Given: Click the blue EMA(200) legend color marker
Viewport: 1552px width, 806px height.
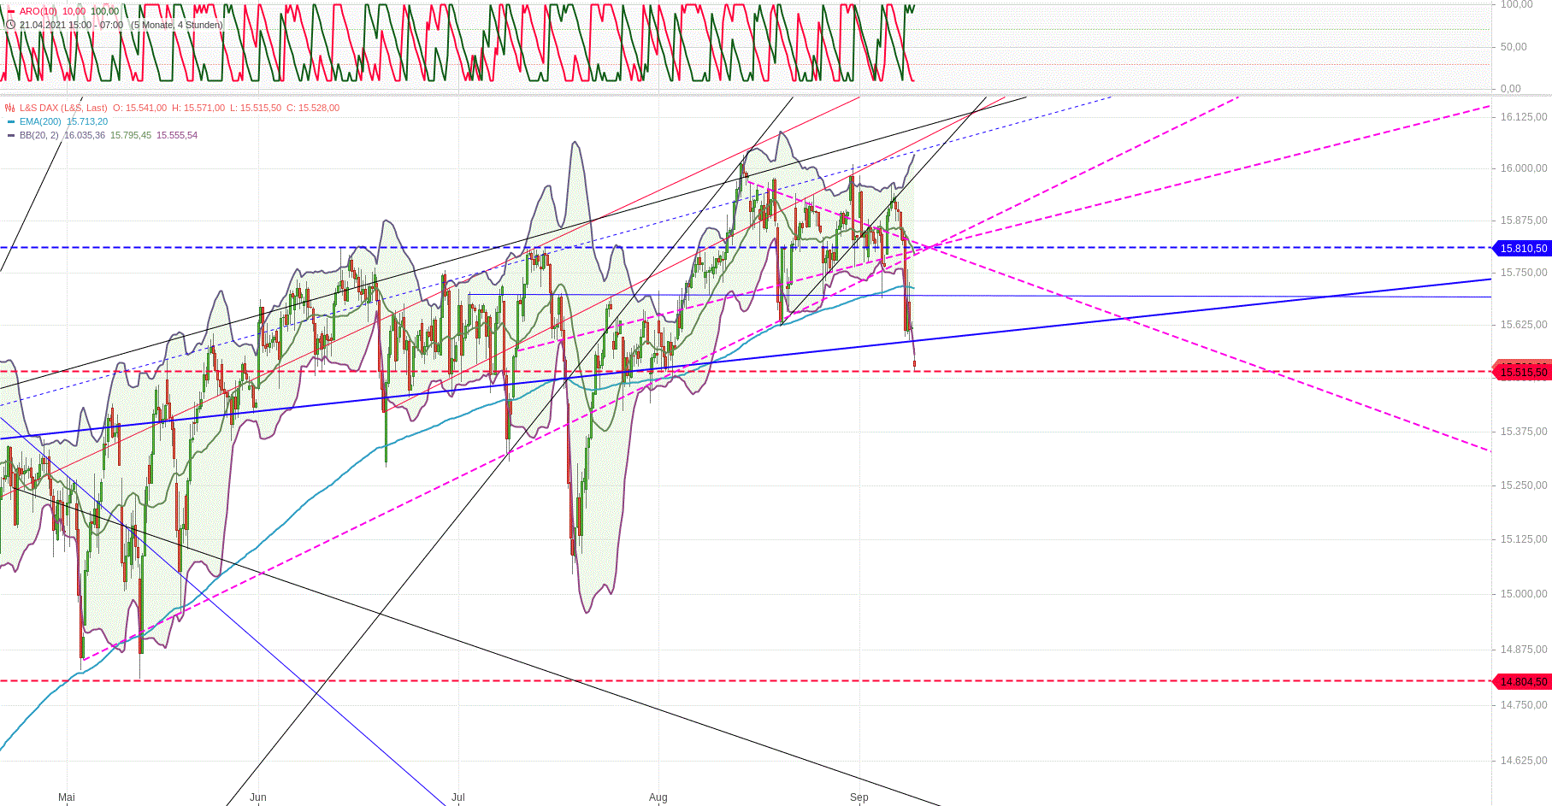Looking at the screenshot, I should [x=11, y=121].
